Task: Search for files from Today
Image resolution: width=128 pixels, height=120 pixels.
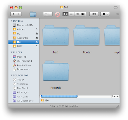Action: click(x=24, y=80)
